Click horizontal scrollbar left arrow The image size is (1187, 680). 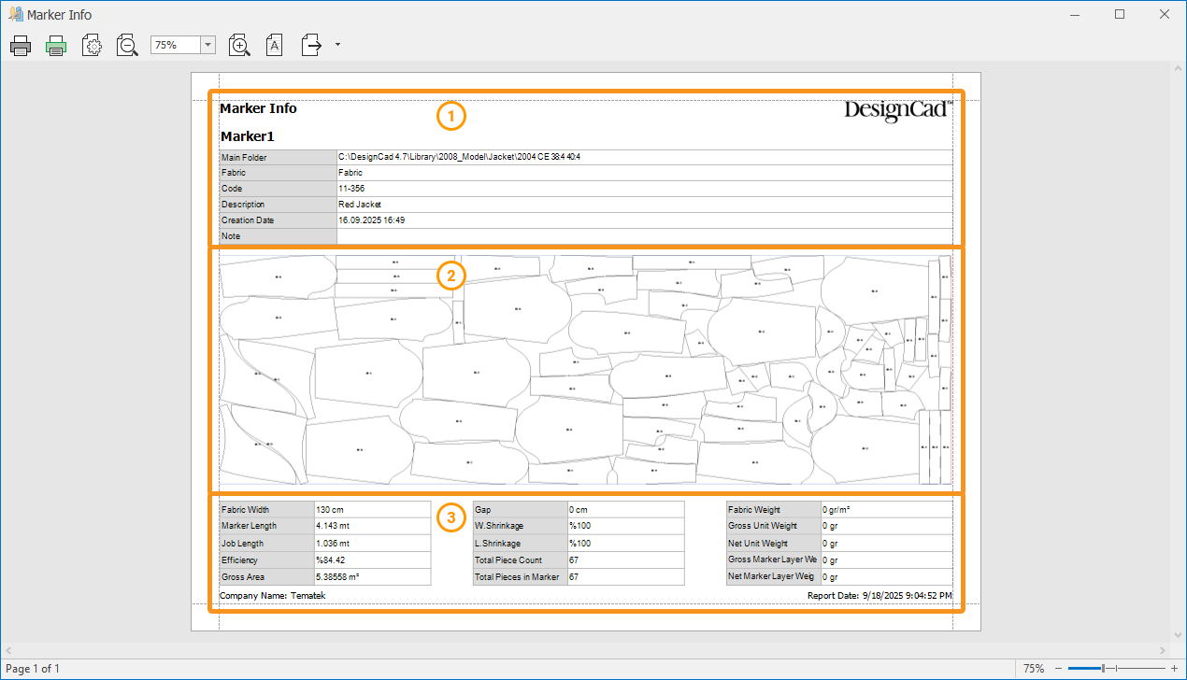tap(8, 649)
